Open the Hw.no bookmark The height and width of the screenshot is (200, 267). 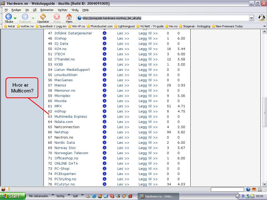(171, 26)
